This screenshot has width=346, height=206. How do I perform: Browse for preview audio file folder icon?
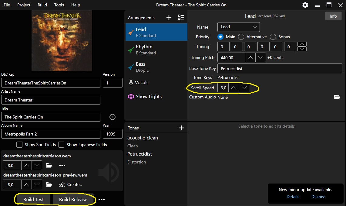(x=49, y=184)
